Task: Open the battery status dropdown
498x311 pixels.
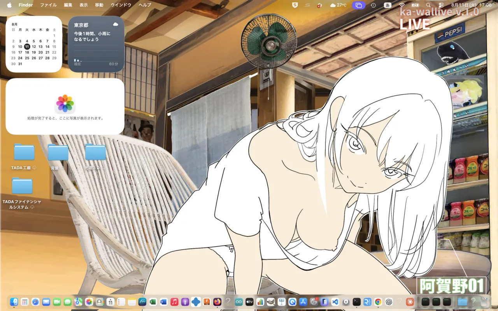Action: [x=416, y=5]
